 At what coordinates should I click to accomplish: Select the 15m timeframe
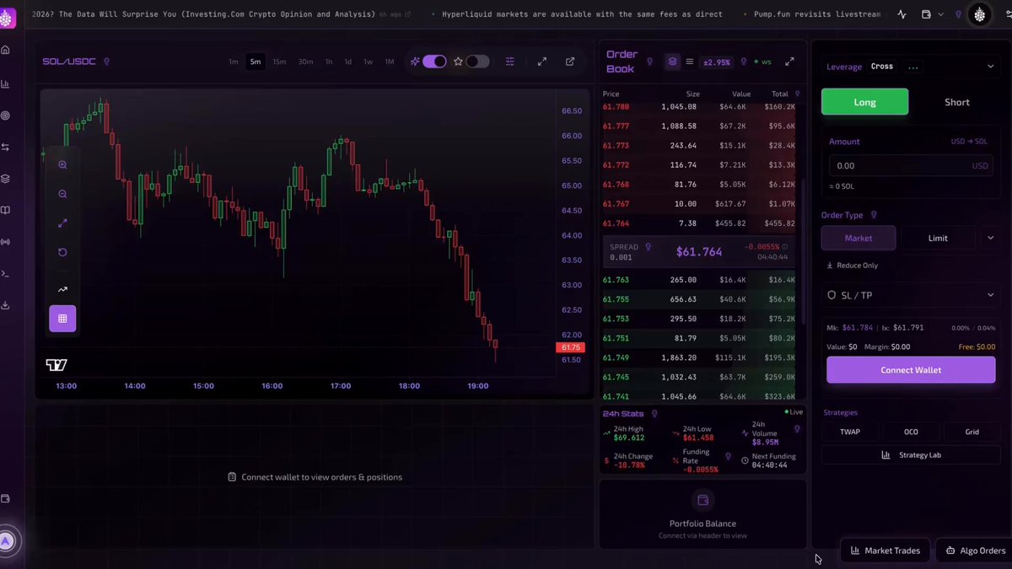(x=279, y=62)
